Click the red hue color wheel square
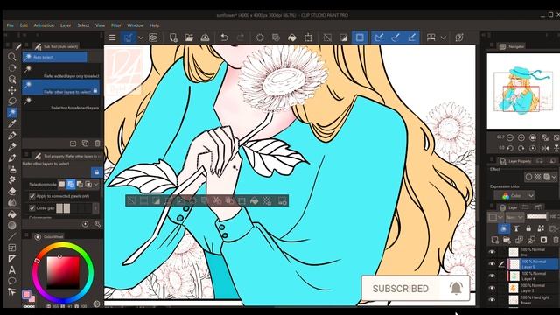The image size is (560, 315). (63, 272)
